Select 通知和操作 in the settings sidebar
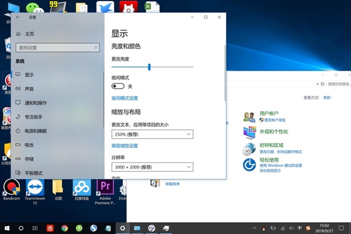 point(35,103)
